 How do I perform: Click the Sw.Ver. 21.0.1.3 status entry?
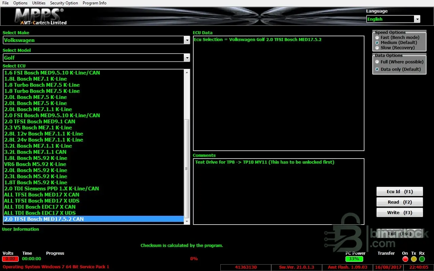[x=297, y=268]
